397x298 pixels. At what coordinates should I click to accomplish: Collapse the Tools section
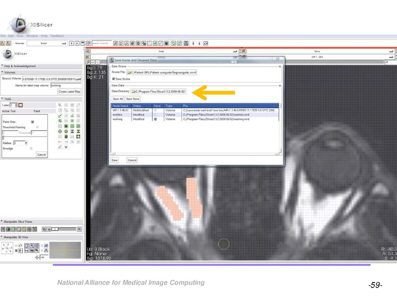41,99
